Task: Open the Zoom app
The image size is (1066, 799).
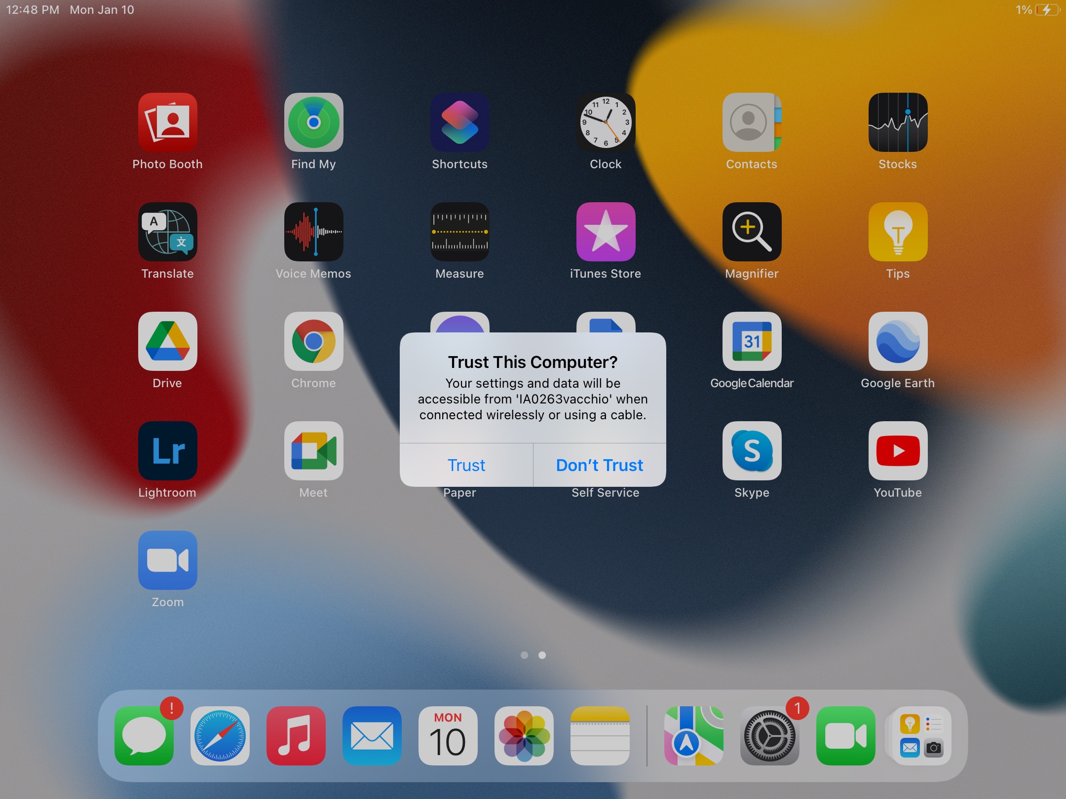Action: click(167, 560)
